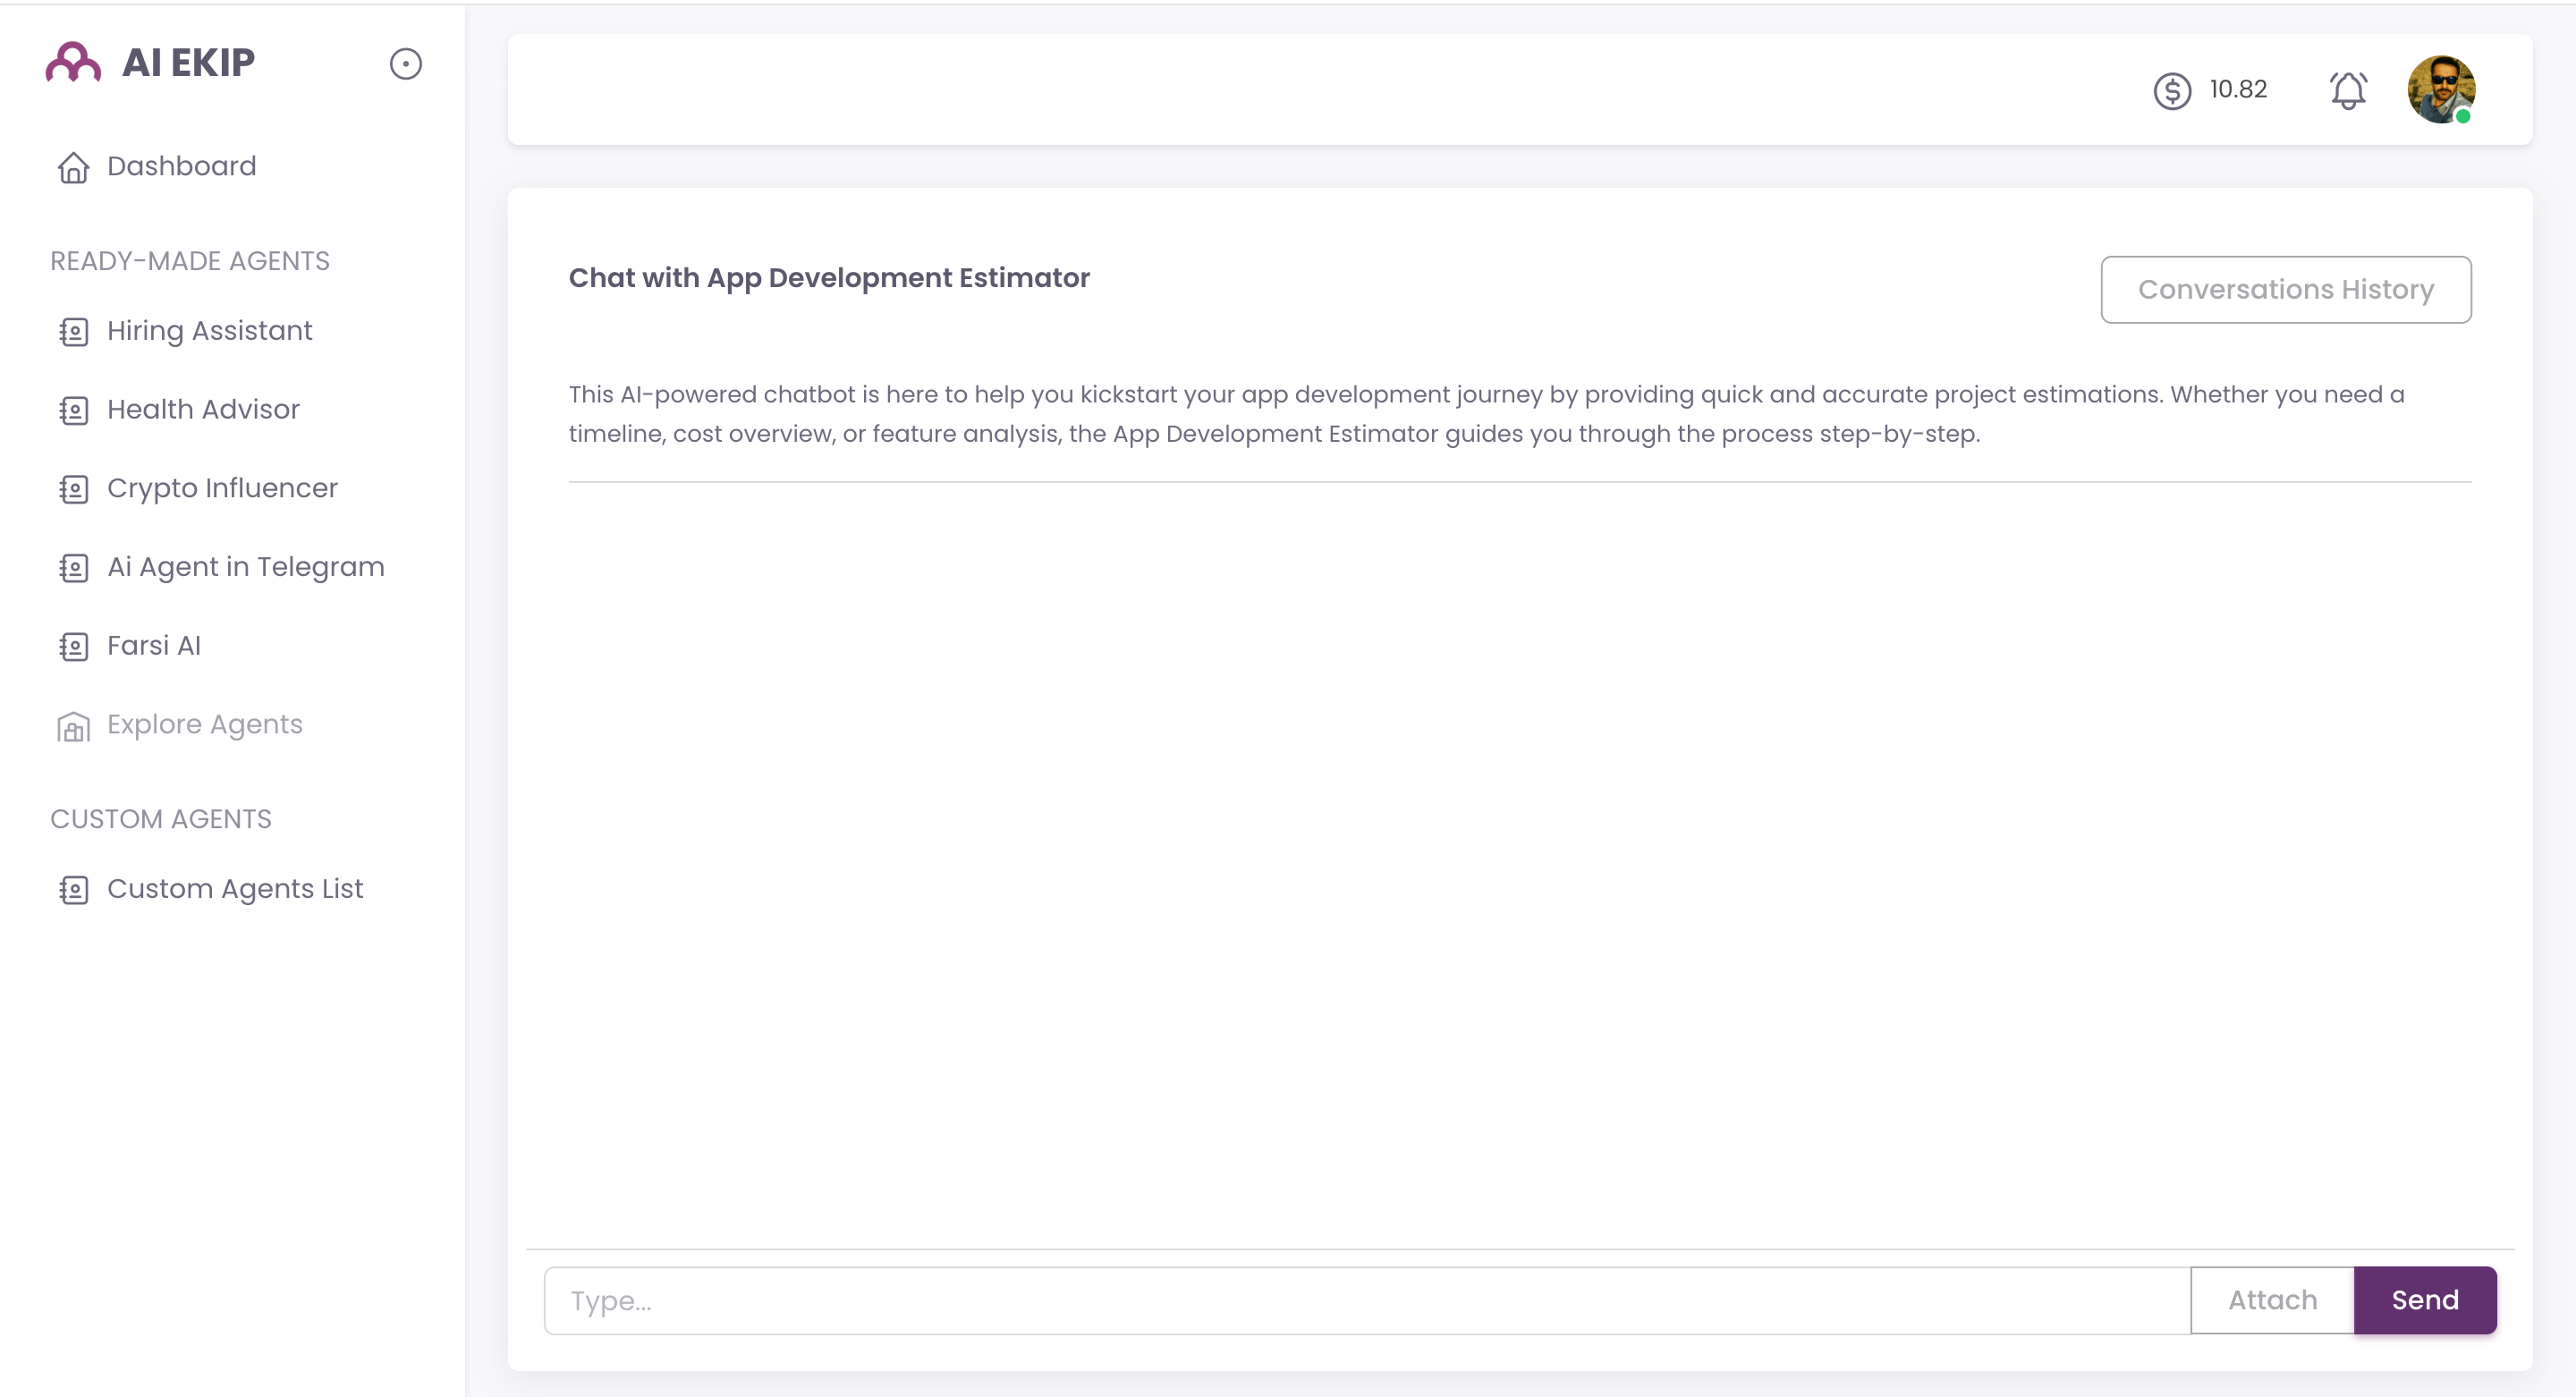Click the Attach button
2576x1397 pixels.
point(2272,1301)
